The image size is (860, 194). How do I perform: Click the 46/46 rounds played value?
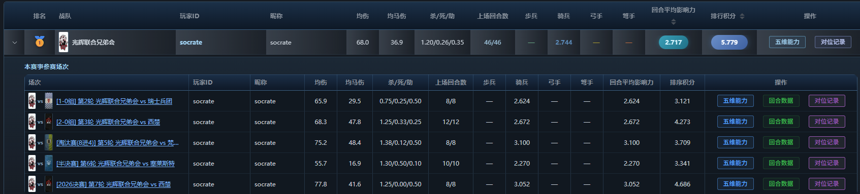(492, 43)
